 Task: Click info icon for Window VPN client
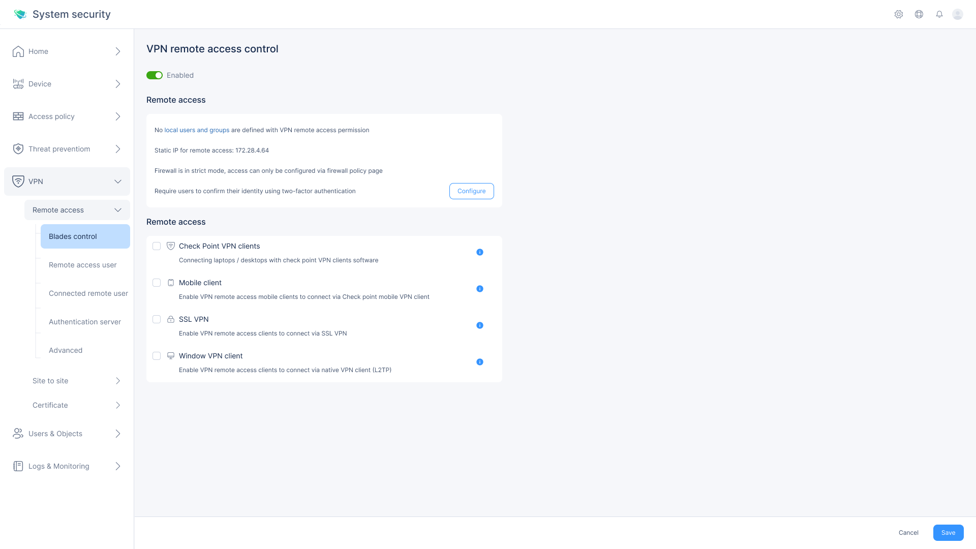tap(480, 362)
